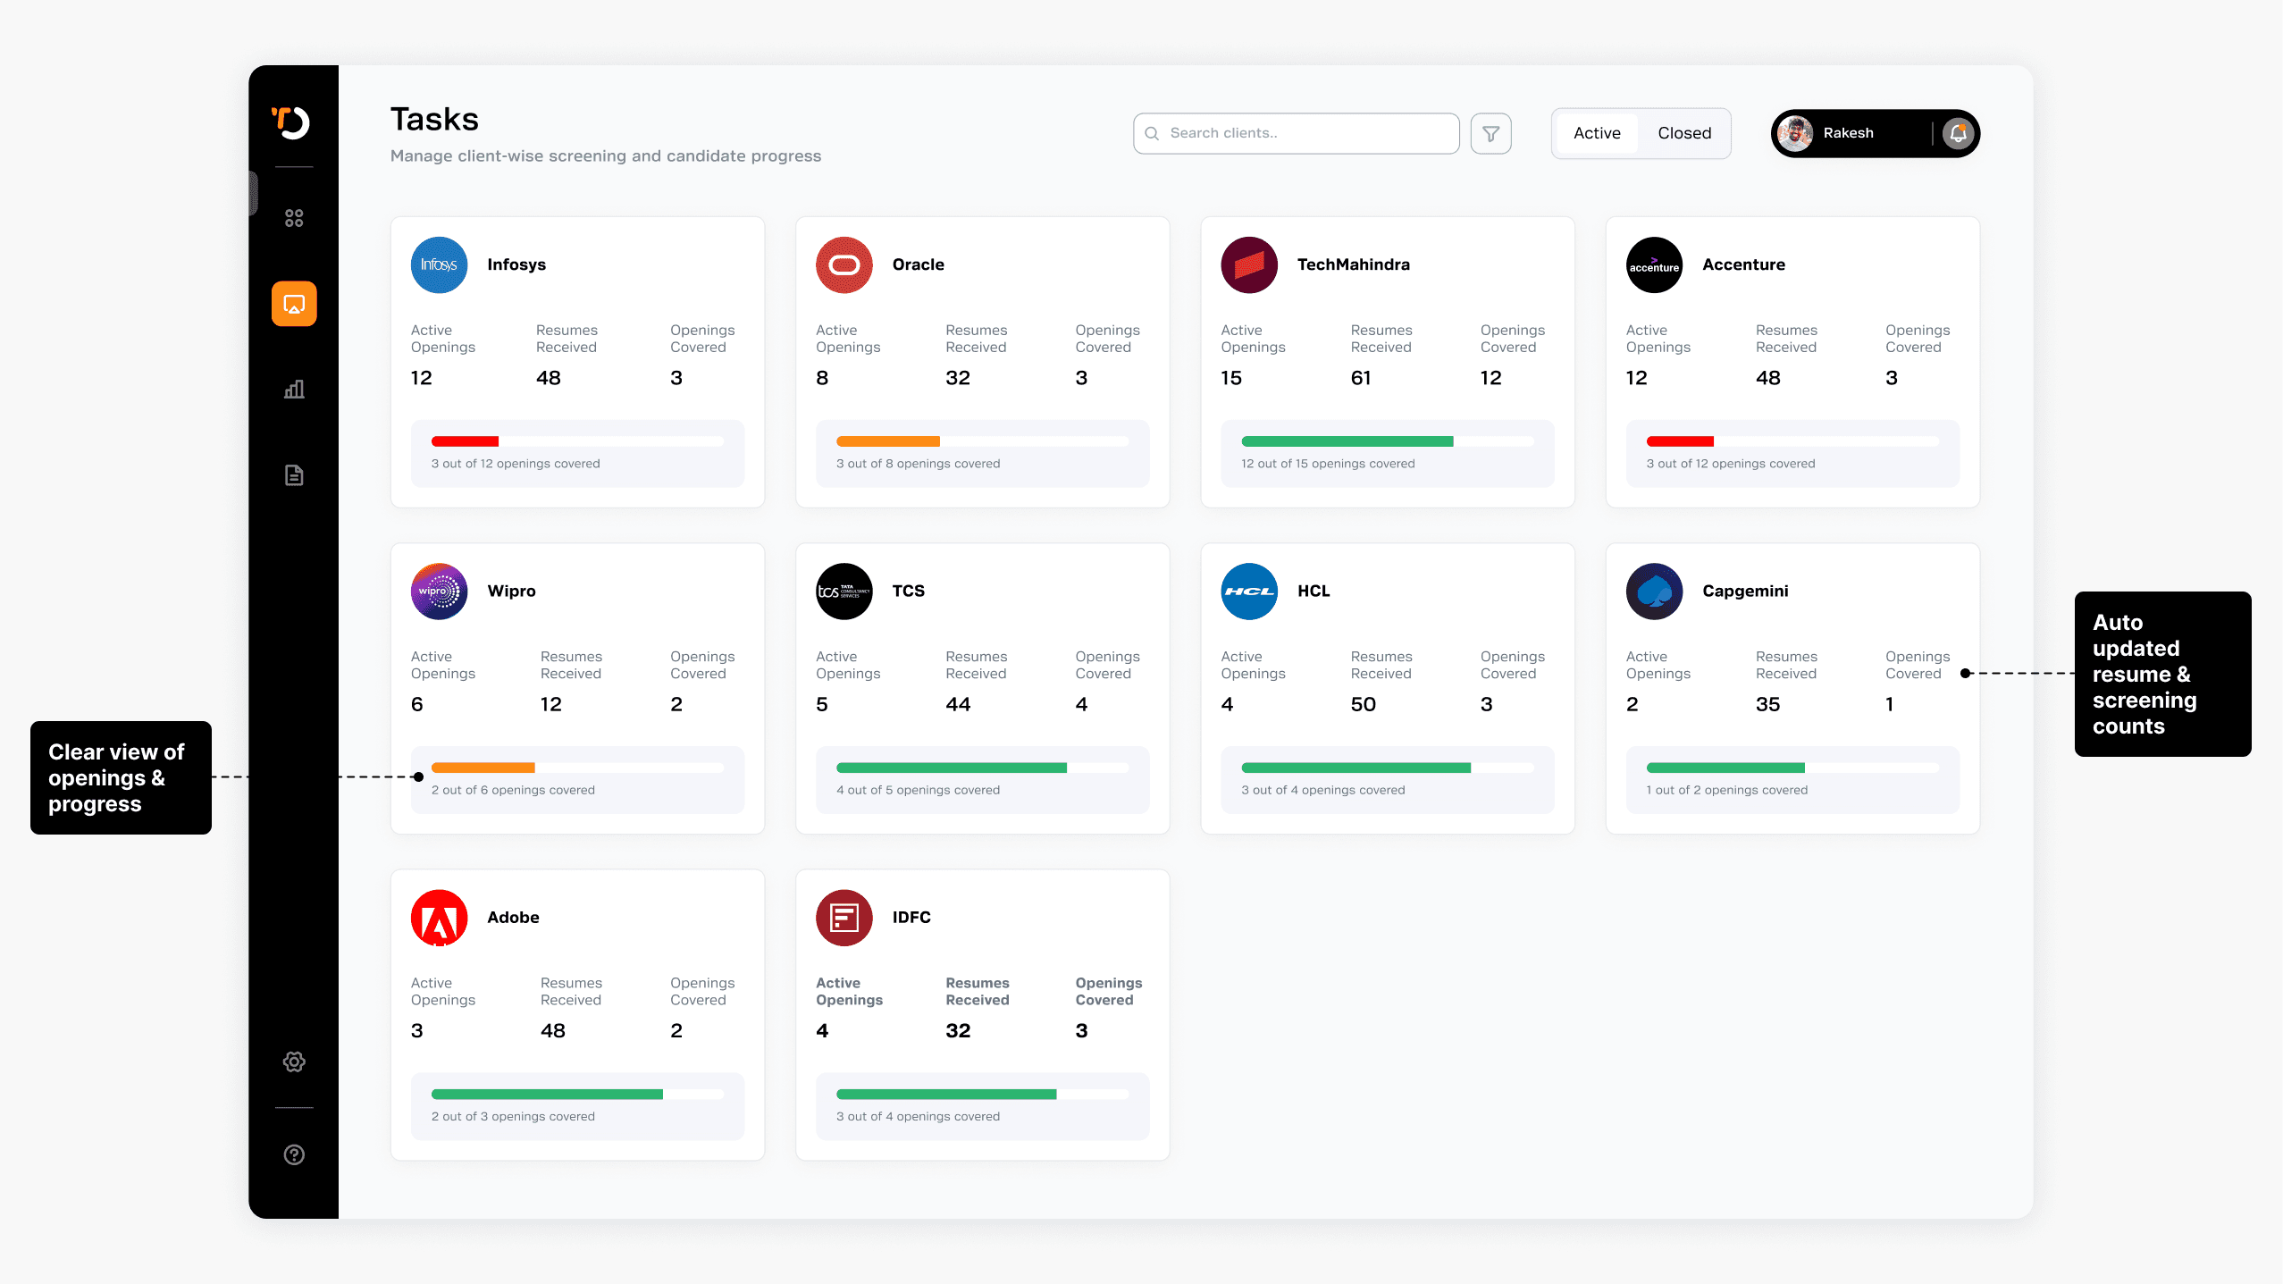Click the help question mark icon
This screenshot has height=1284, width=2283.
294,1154
